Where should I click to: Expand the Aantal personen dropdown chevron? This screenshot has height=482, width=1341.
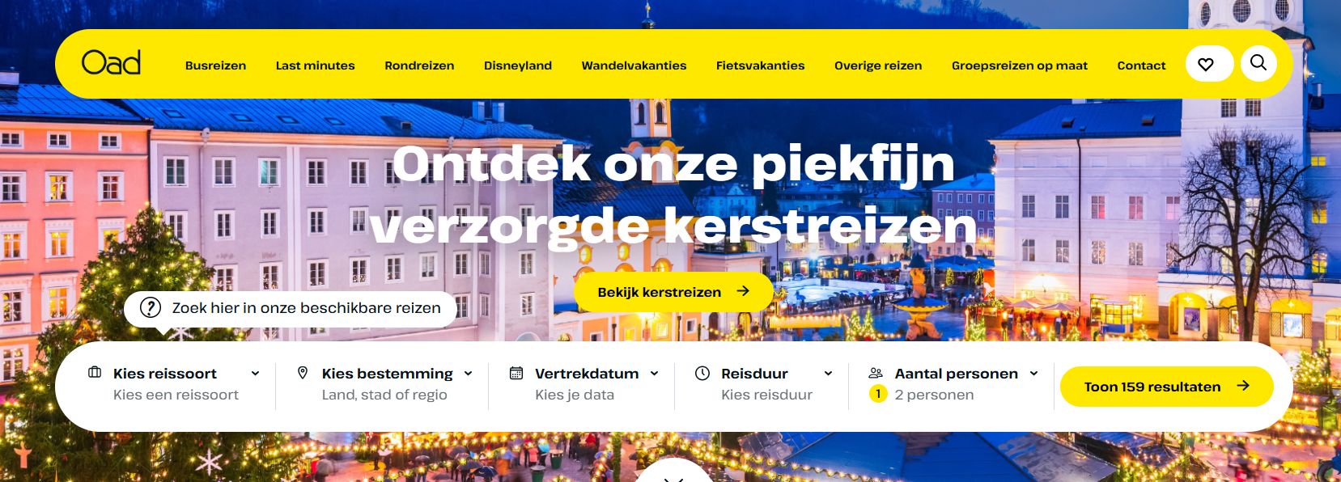[x=1033, y=374]
